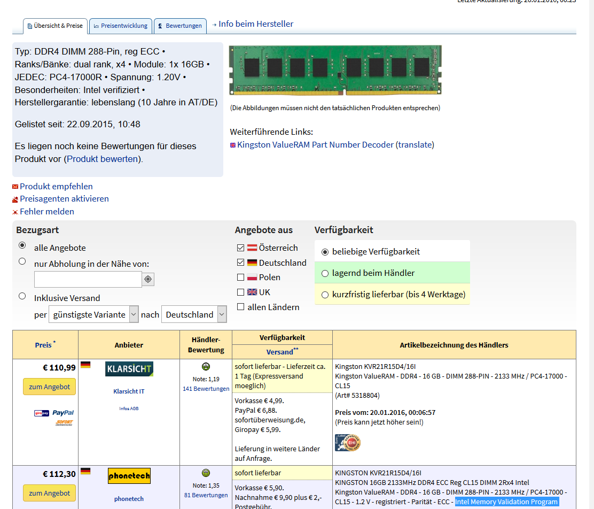
Task: Select the Inklusive Versand radio button
Action: click(22, 296)
